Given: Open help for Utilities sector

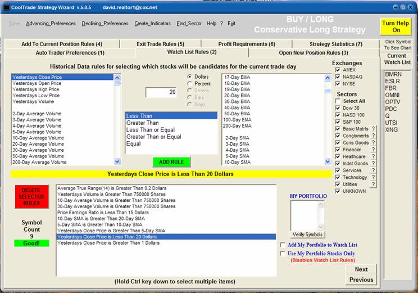Looking at the screenshot, I should [x=373, y=184].
